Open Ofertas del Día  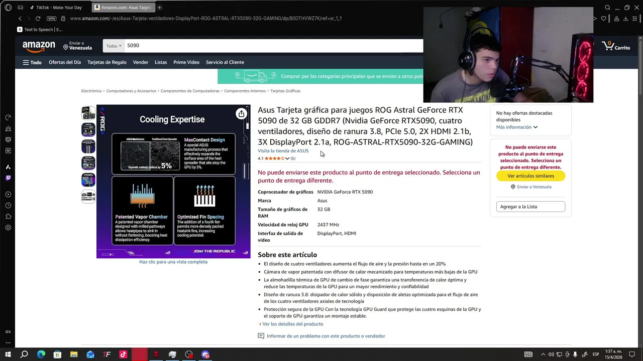pyautogui.click(x=65, y=62)
